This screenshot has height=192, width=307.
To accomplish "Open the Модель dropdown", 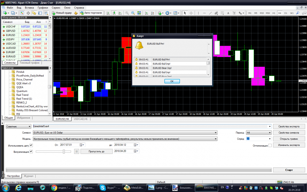I will (x=125, y=139).
